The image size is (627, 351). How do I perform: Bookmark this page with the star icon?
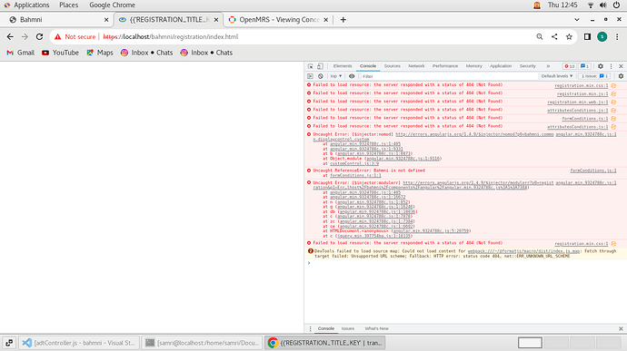pyautogui.click(x=569, y=37)
